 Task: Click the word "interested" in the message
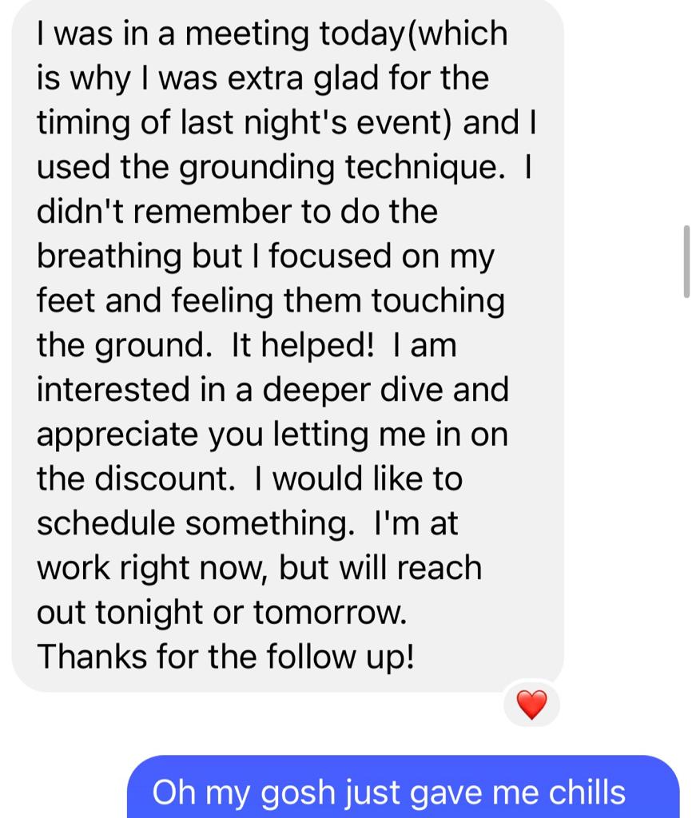click(x=113, y=390)
